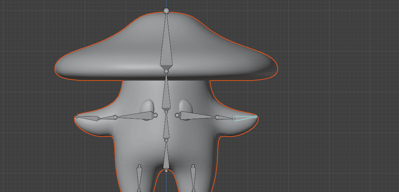Pick the chest joint between the two eyes
399x192 pixels.
coord(166,112)
